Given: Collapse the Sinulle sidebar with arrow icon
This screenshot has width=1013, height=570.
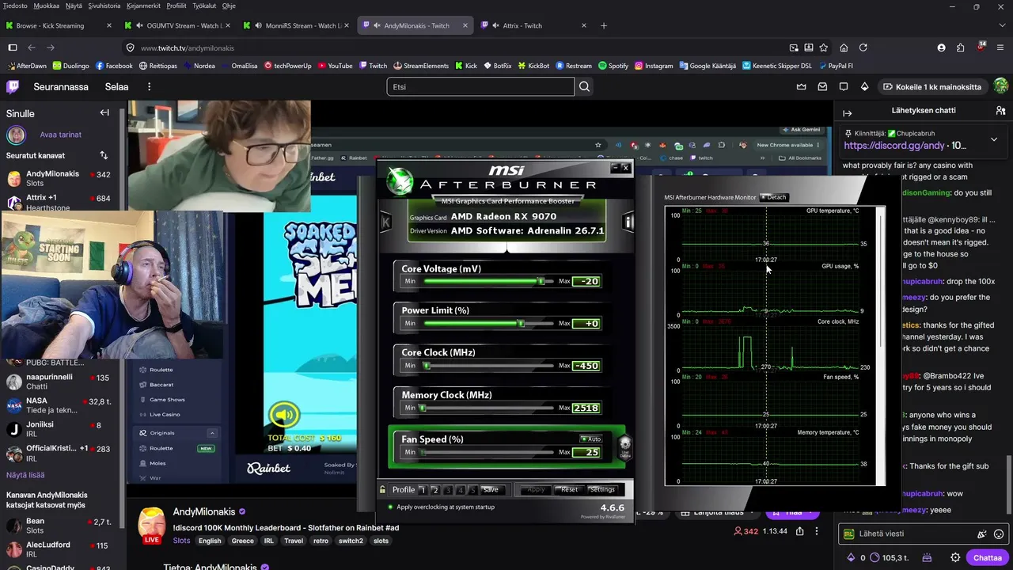Looking at the screenshot, I should coord(104,113).
